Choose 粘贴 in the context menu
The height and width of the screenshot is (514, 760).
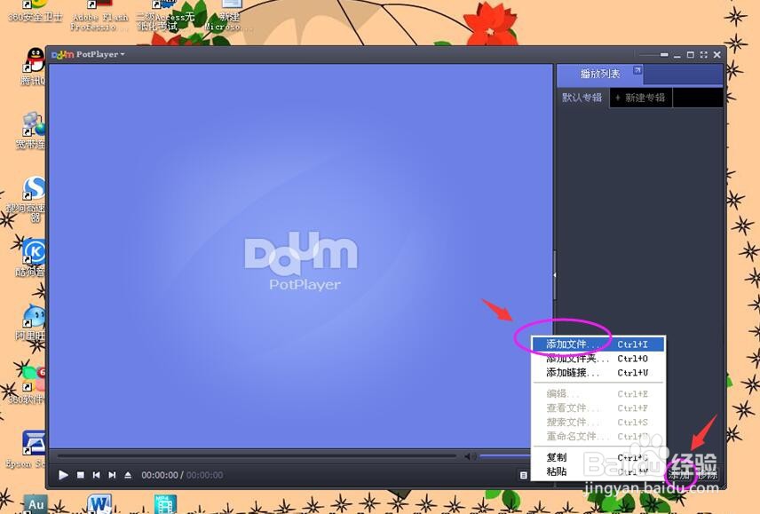[598, 471]
